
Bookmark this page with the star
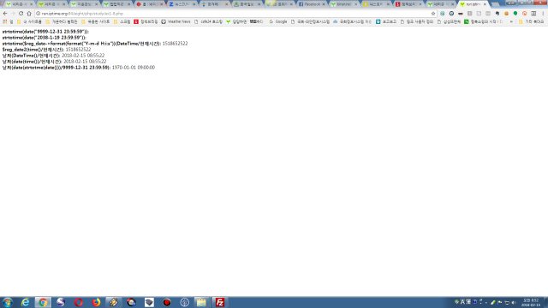433,14
